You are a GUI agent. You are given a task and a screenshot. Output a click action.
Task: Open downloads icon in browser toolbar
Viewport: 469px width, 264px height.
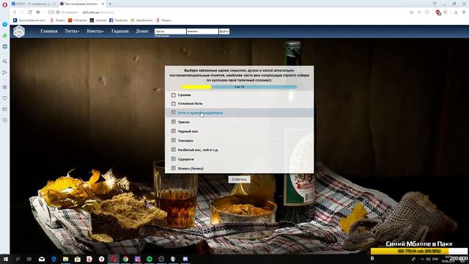coord(456,12)
